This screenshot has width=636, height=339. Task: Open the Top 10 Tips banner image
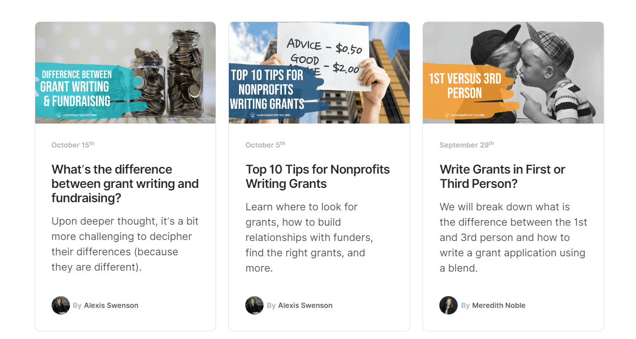319,72
